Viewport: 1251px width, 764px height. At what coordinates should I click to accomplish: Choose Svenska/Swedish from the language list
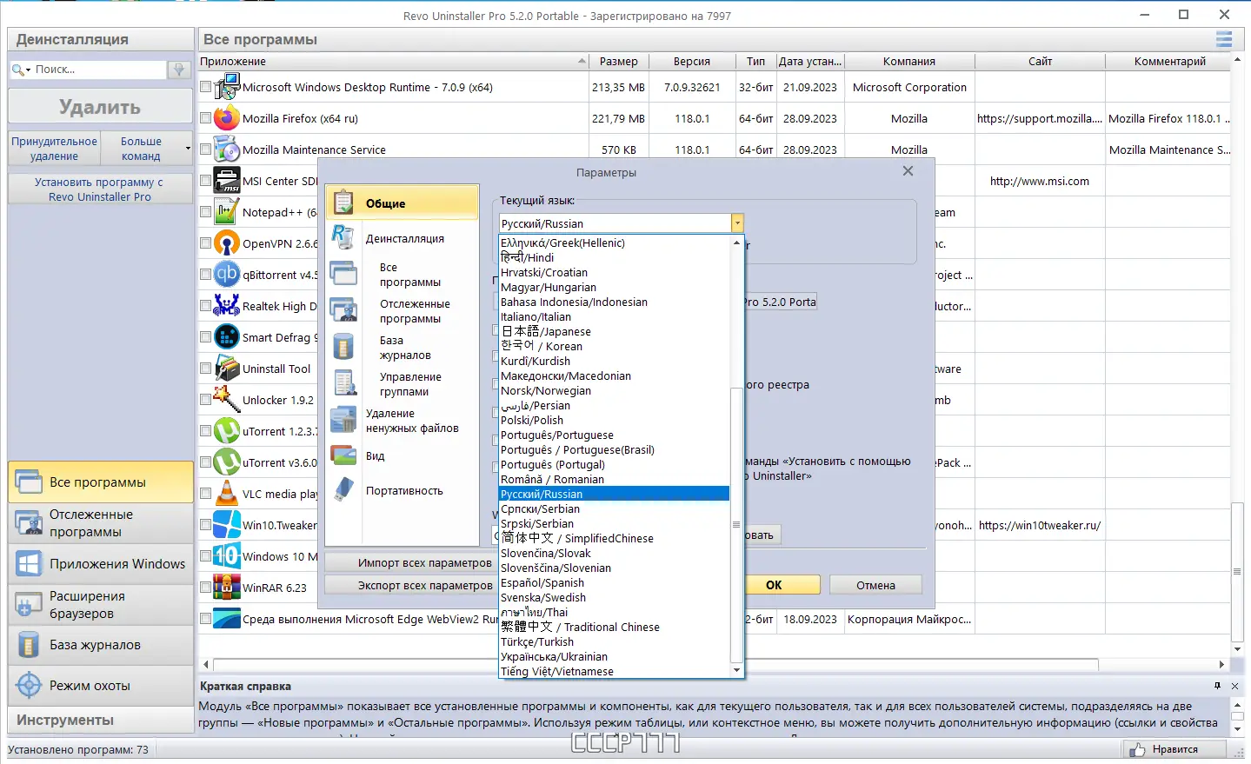614,598
